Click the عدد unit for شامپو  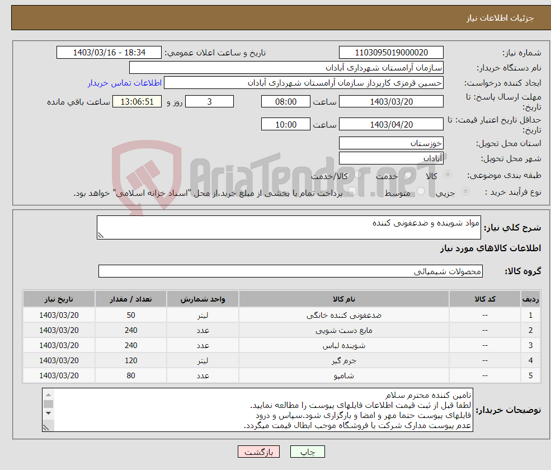coord(202,375)
